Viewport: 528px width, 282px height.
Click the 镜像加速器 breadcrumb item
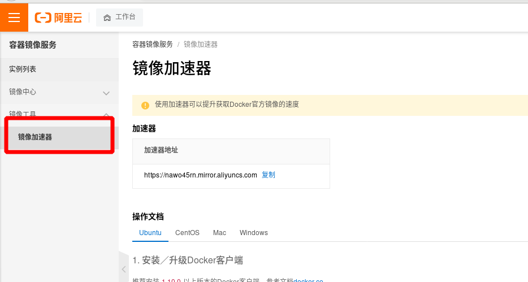tap(201, 45)
